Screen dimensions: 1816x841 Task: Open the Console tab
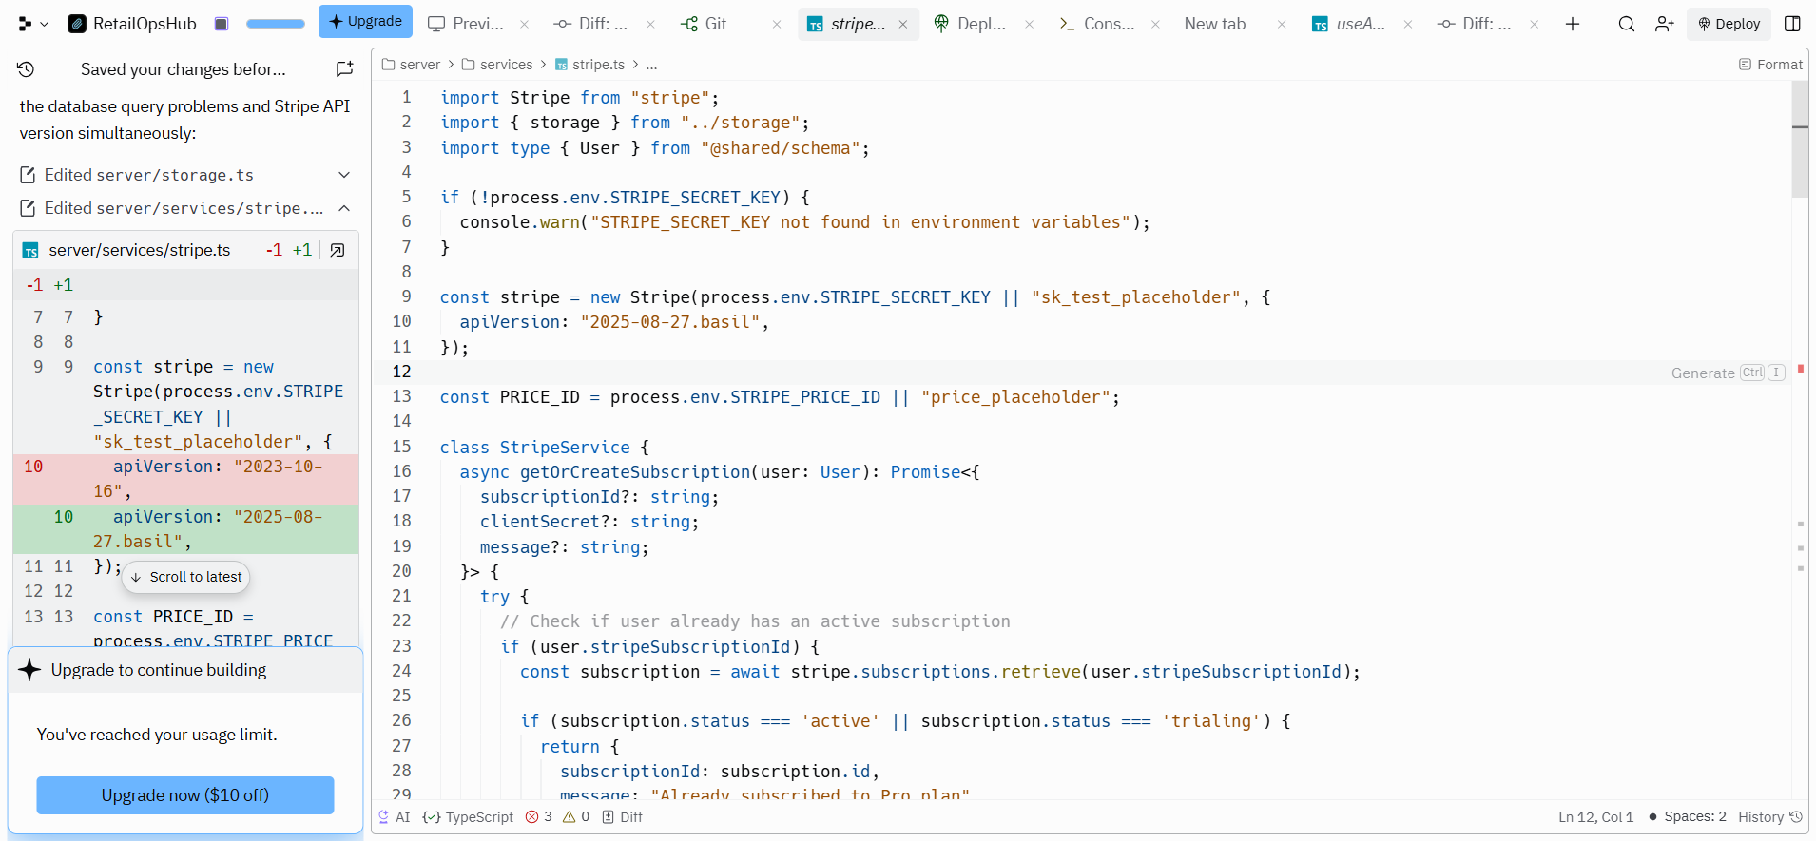click(1097, 24)
